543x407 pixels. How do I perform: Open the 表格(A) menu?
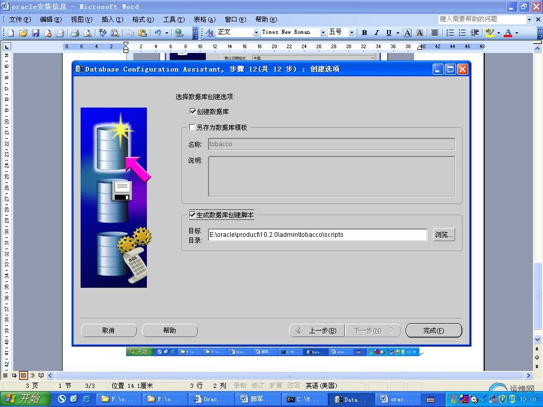coord(204,20)
